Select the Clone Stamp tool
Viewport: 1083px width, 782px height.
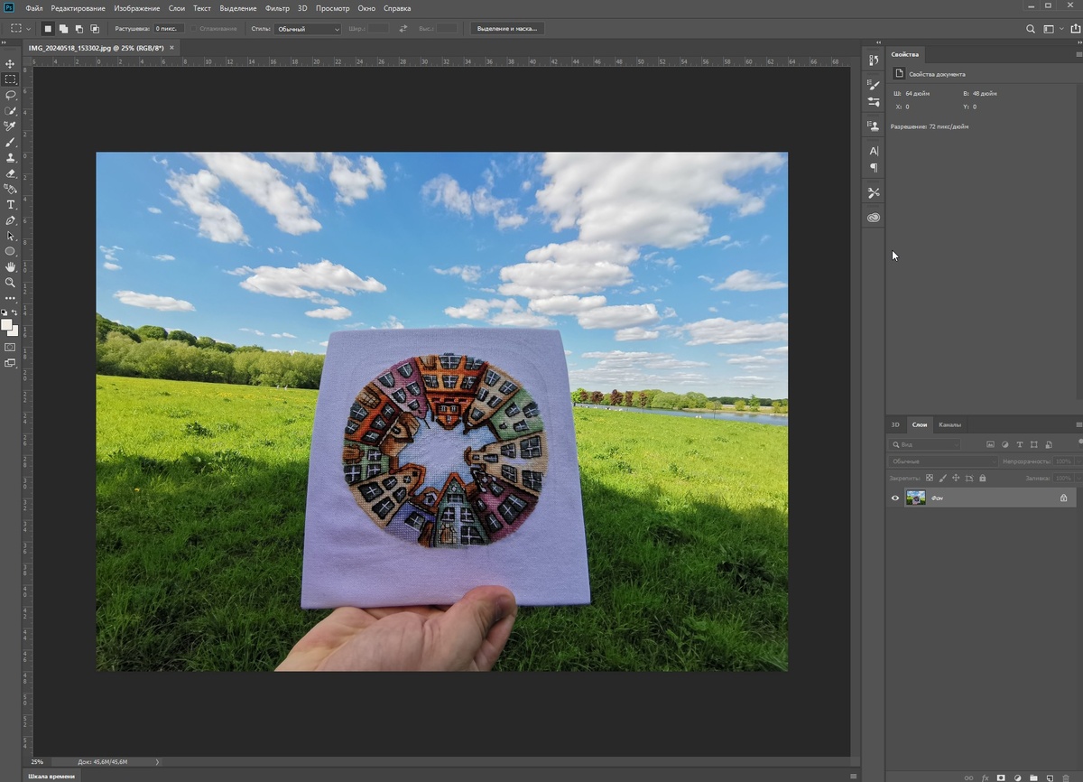click(10, 157)
